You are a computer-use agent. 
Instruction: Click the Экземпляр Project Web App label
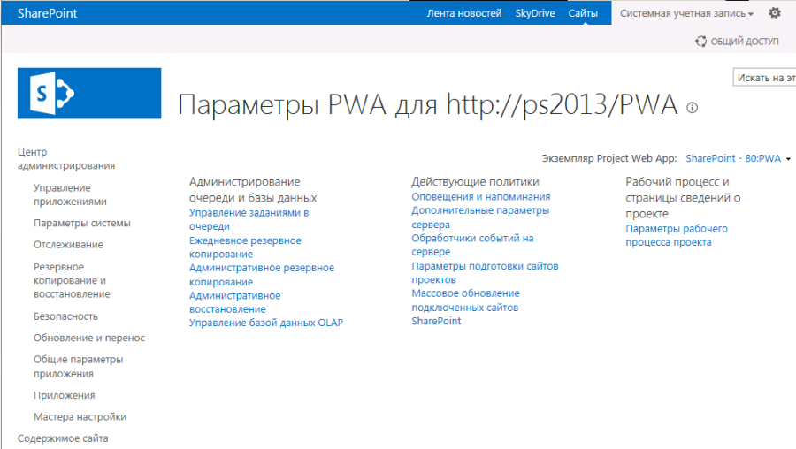click(x=609, y=158)
